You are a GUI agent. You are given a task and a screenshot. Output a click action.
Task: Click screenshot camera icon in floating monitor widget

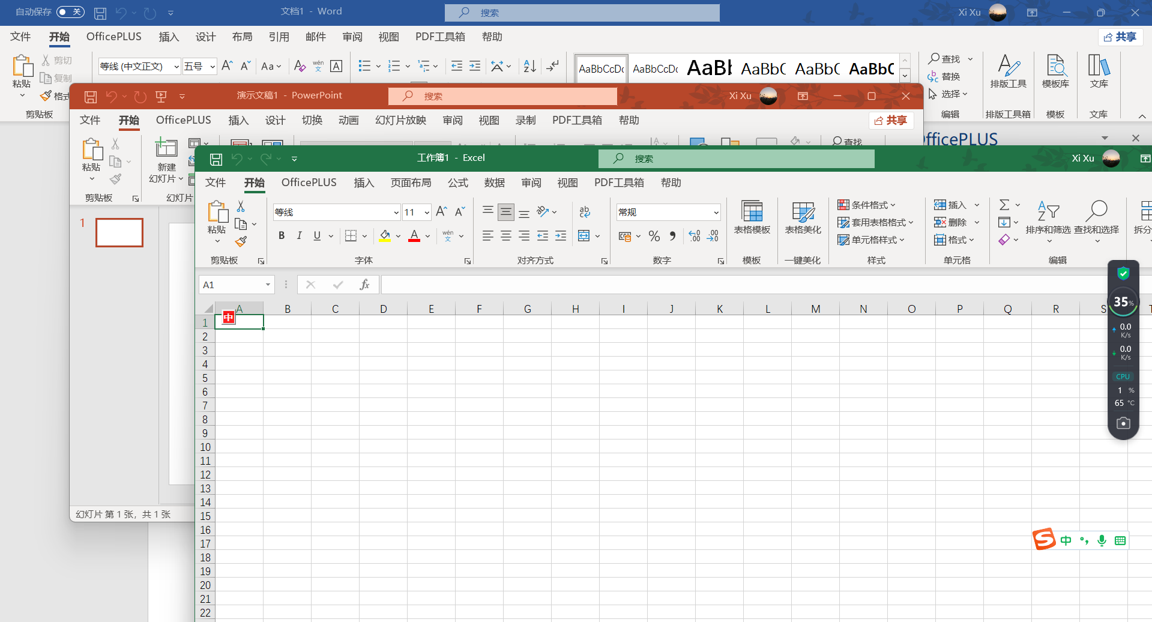1123,423
